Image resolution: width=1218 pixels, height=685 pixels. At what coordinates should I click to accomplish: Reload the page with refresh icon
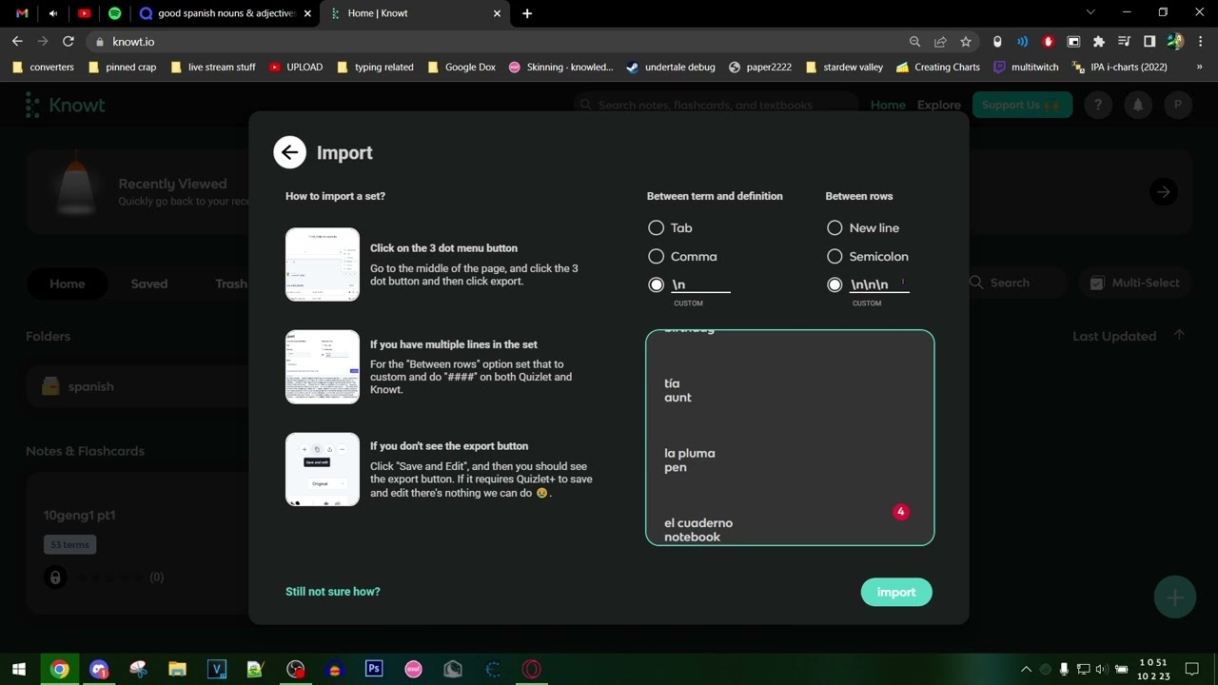tap(69, 42)
